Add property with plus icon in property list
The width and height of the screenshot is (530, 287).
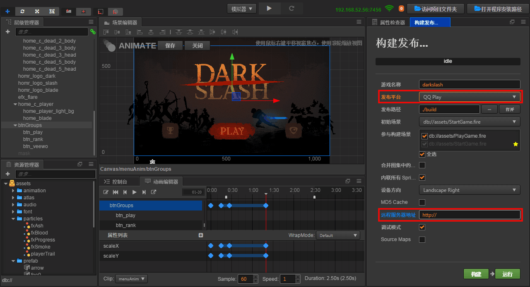coord(201,235)
